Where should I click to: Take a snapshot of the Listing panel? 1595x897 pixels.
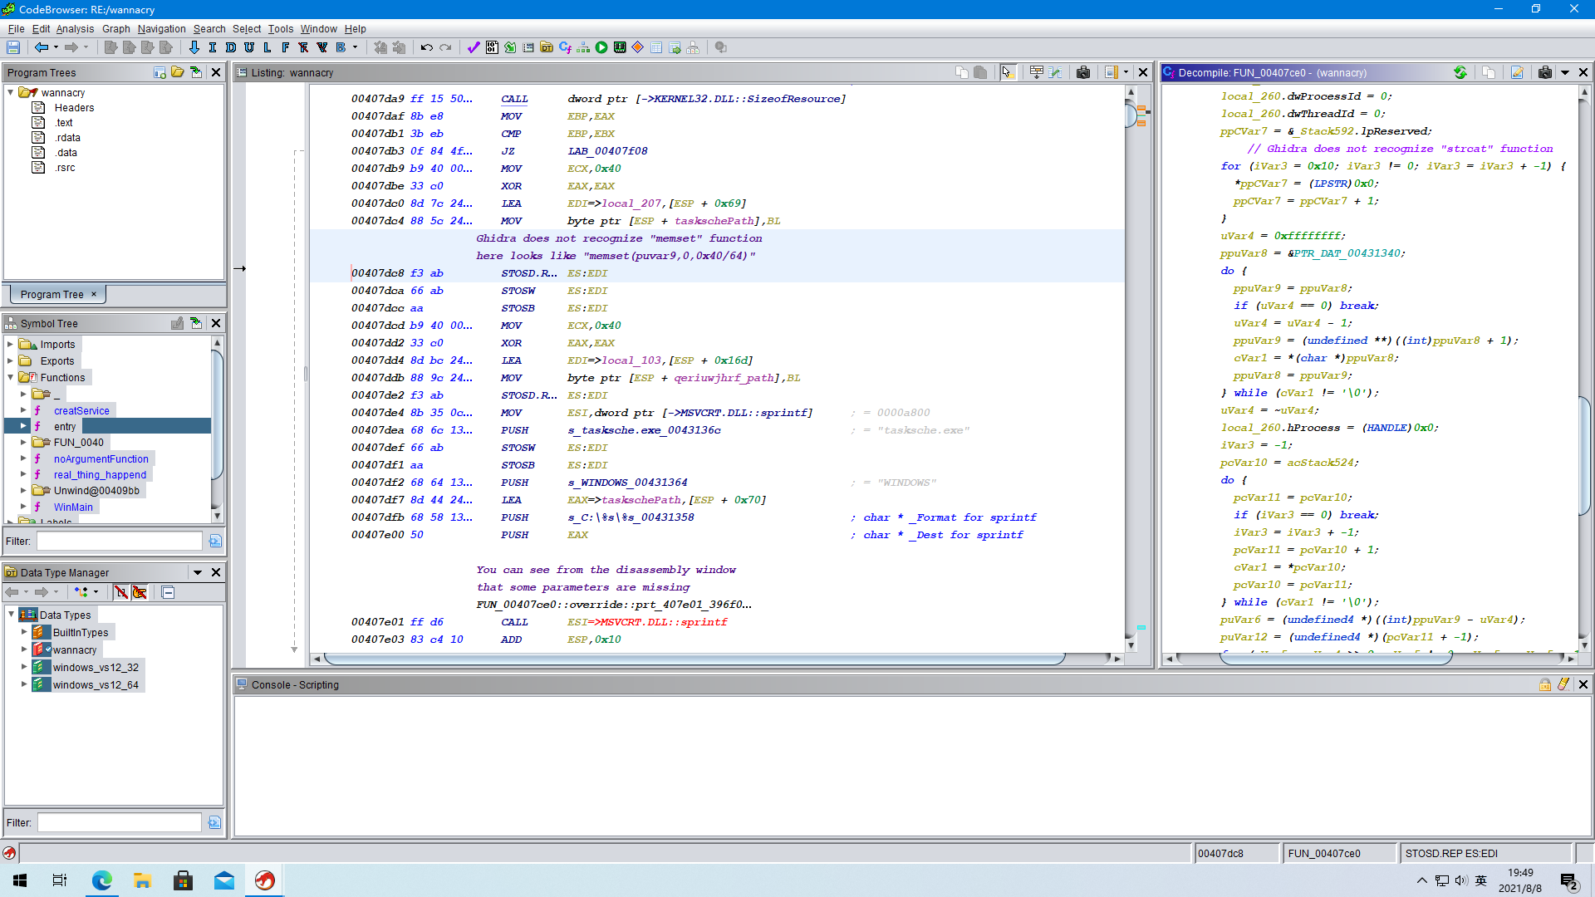tap(1083, 72)
